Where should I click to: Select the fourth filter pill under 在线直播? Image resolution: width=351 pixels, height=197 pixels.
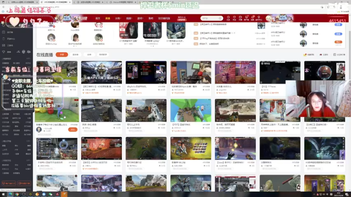coord(103,54)
